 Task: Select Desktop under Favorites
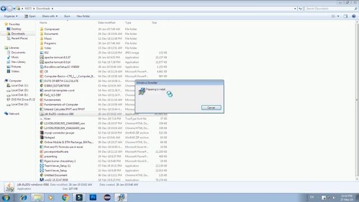point(16,29)
